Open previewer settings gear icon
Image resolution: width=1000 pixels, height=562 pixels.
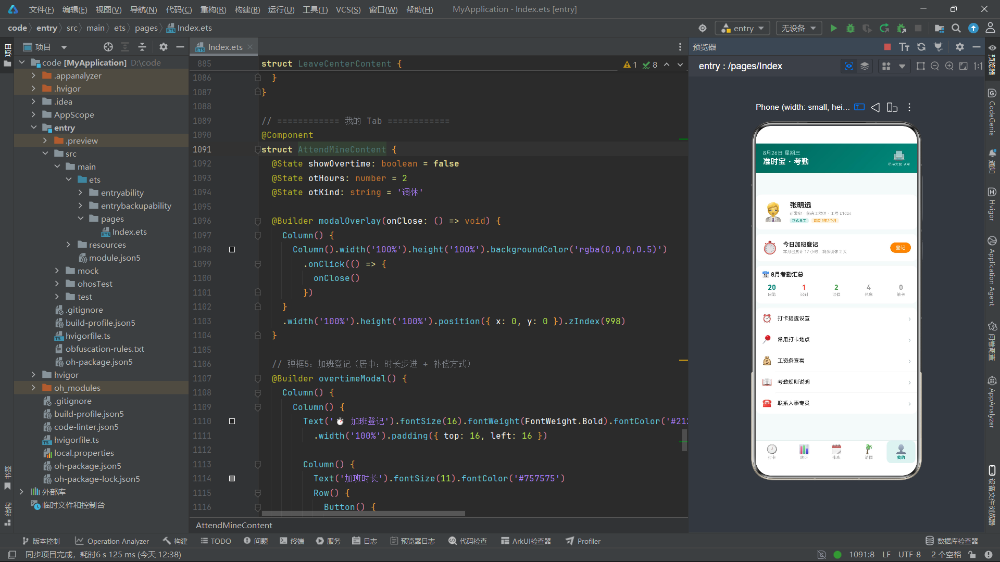(x=959, y=47)
